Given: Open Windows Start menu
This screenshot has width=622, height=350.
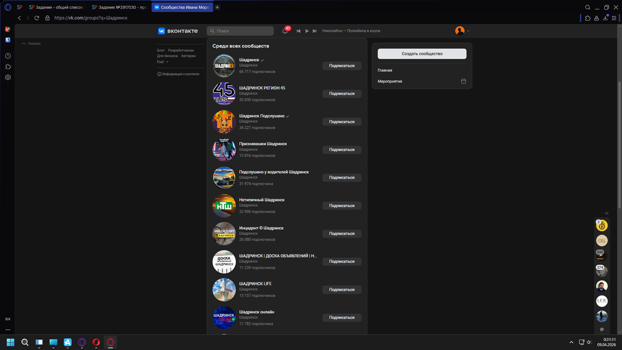Looking at the screenshot, I should 10,343.
